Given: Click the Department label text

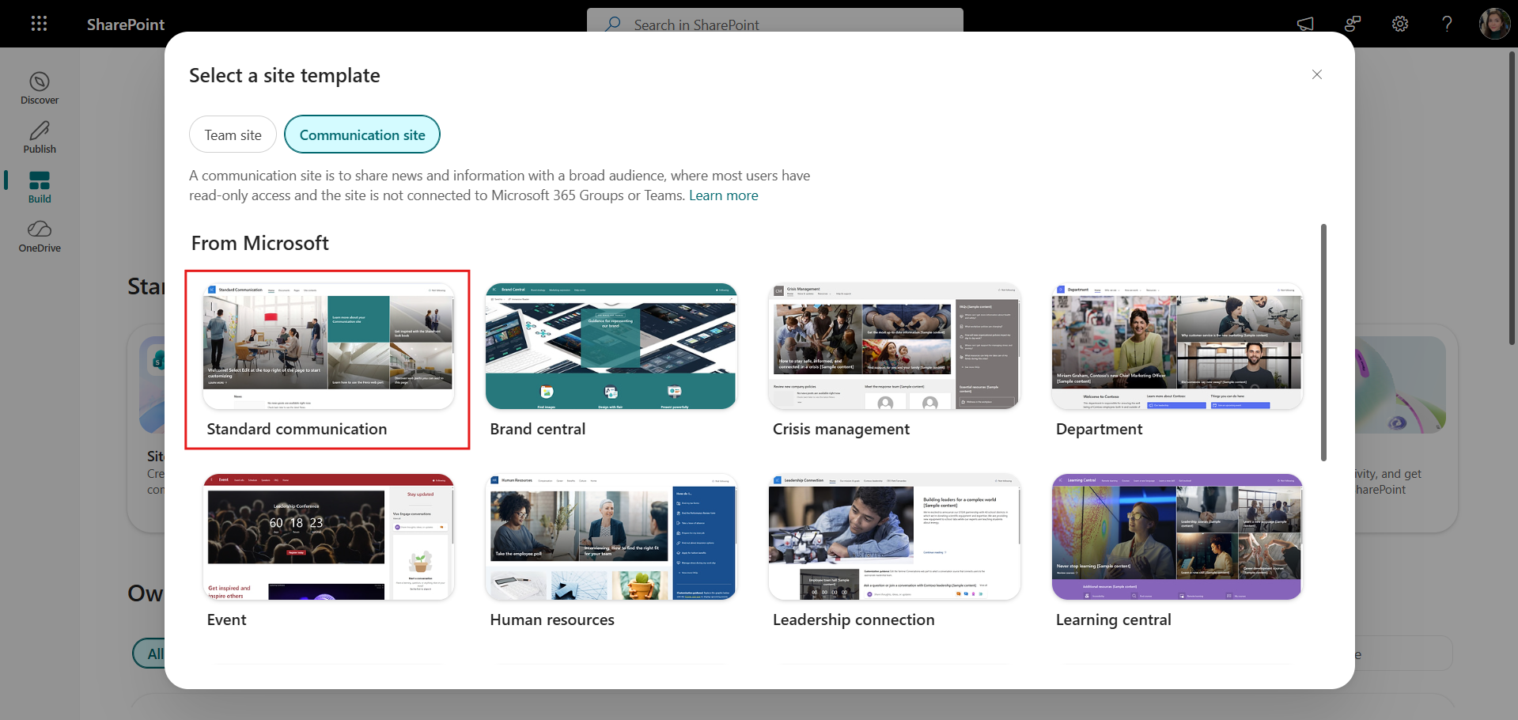Looking at the screenshot, I should coord(1099,429).
